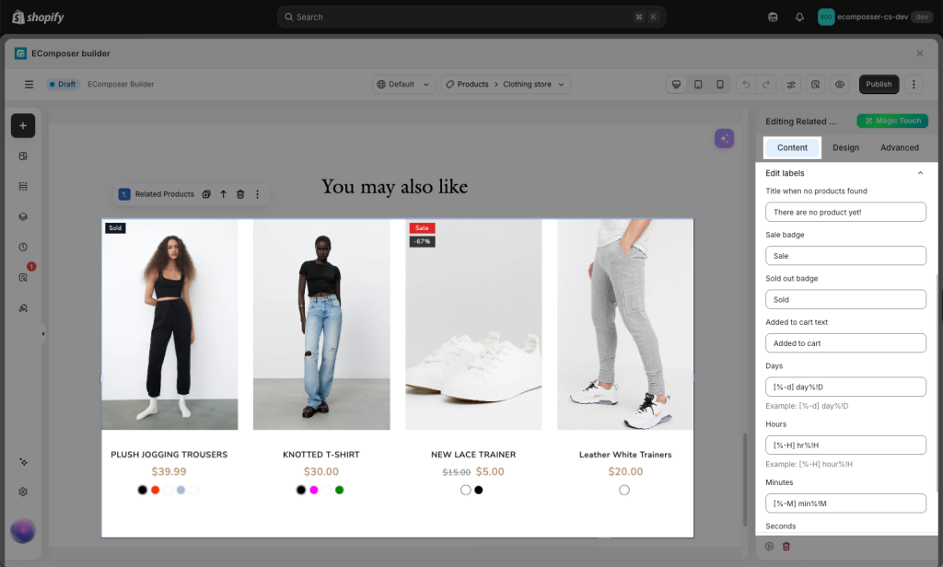Switch to the Design tab
This screenshot has height=567, width=943.
point(845,147)
